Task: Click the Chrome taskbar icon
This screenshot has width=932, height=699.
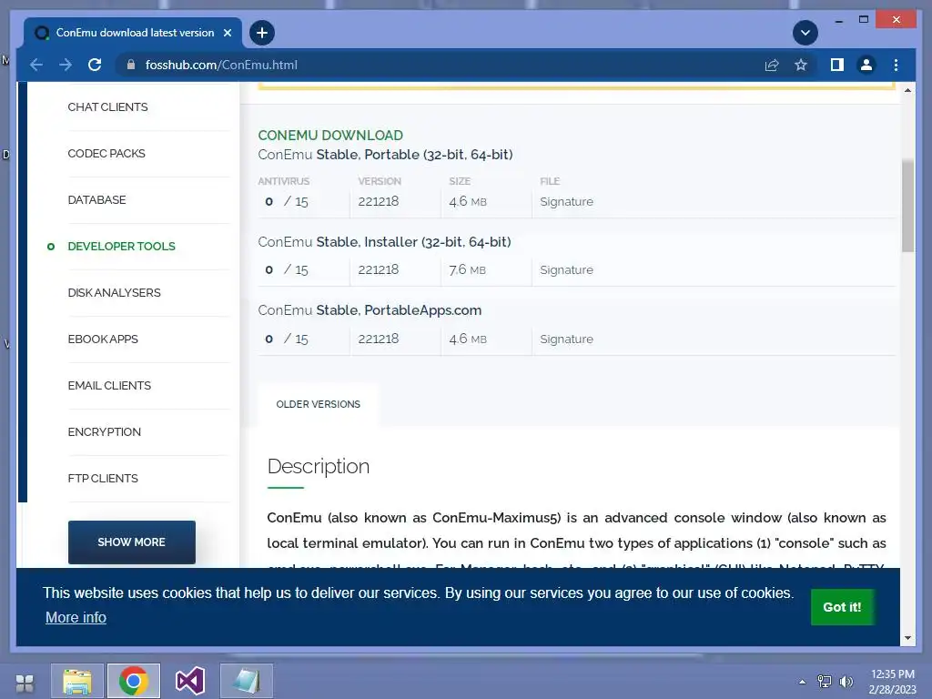Action: point(134,681)
